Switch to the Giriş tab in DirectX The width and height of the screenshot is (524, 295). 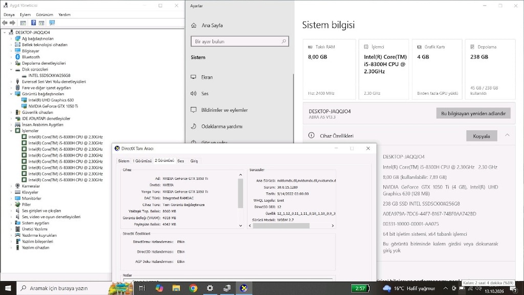[x=194, y=161]
